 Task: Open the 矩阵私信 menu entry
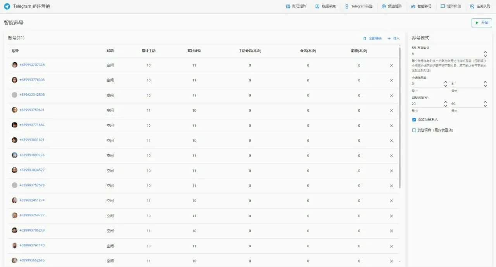click(x=451, y=6)
